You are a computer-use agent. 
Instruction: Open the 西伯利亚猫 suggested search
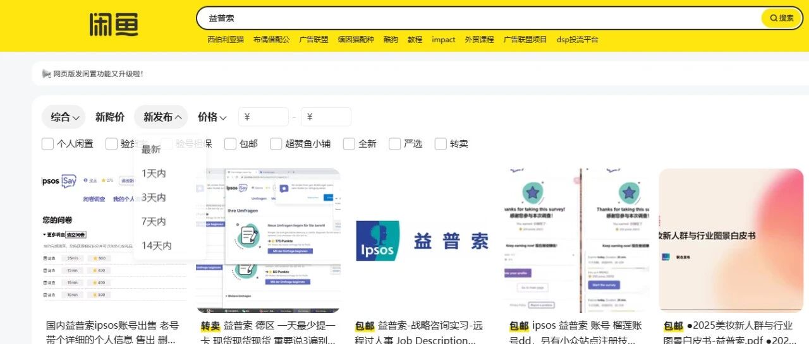click(226, 39)
